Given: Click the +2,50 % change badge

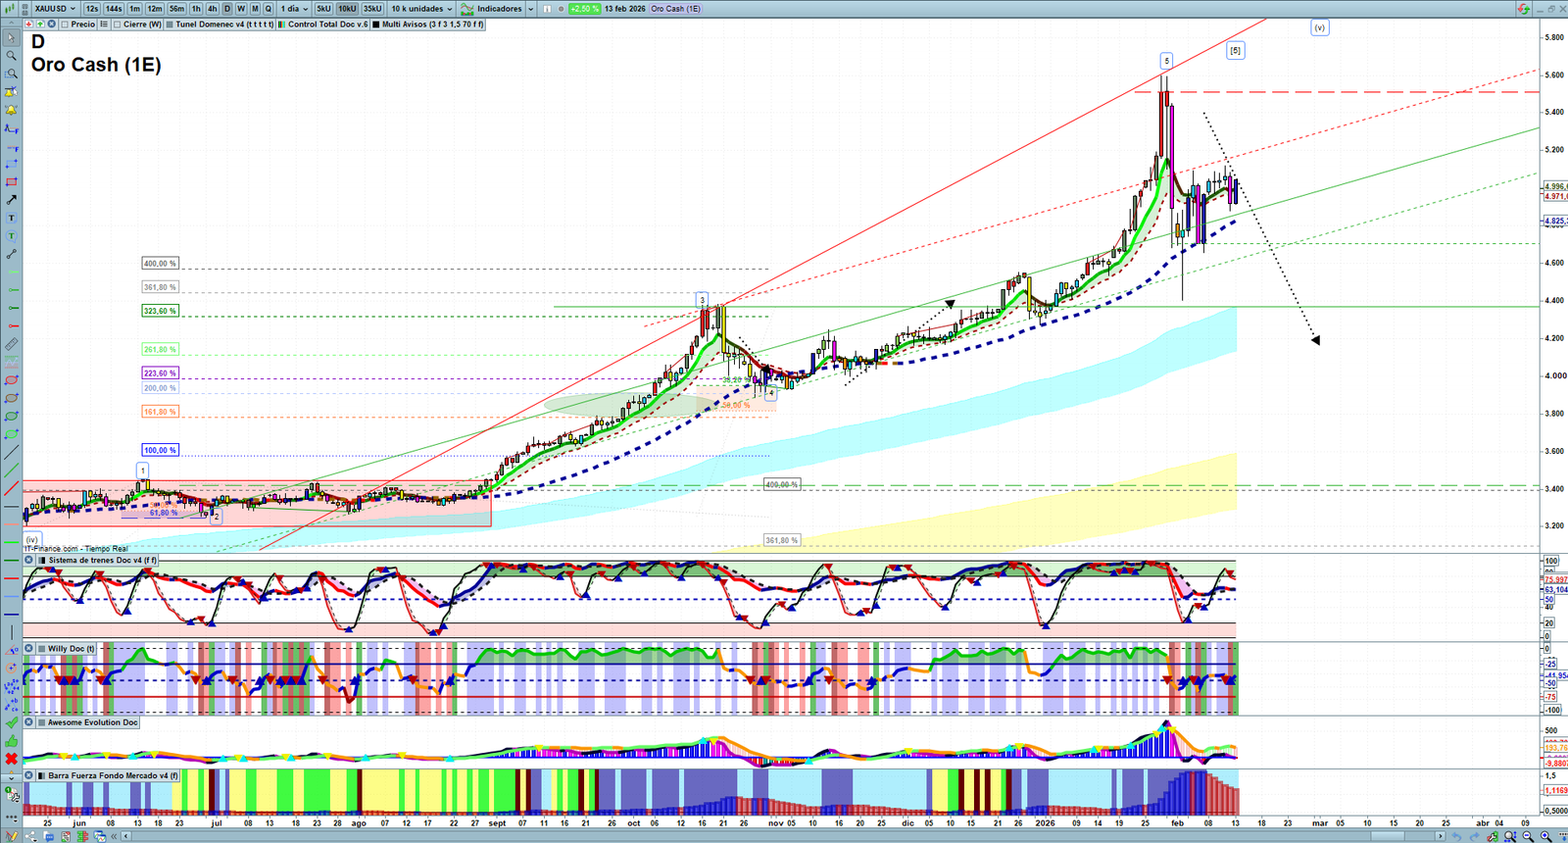Looking at the screenshot, I should (x=584, y=9).
